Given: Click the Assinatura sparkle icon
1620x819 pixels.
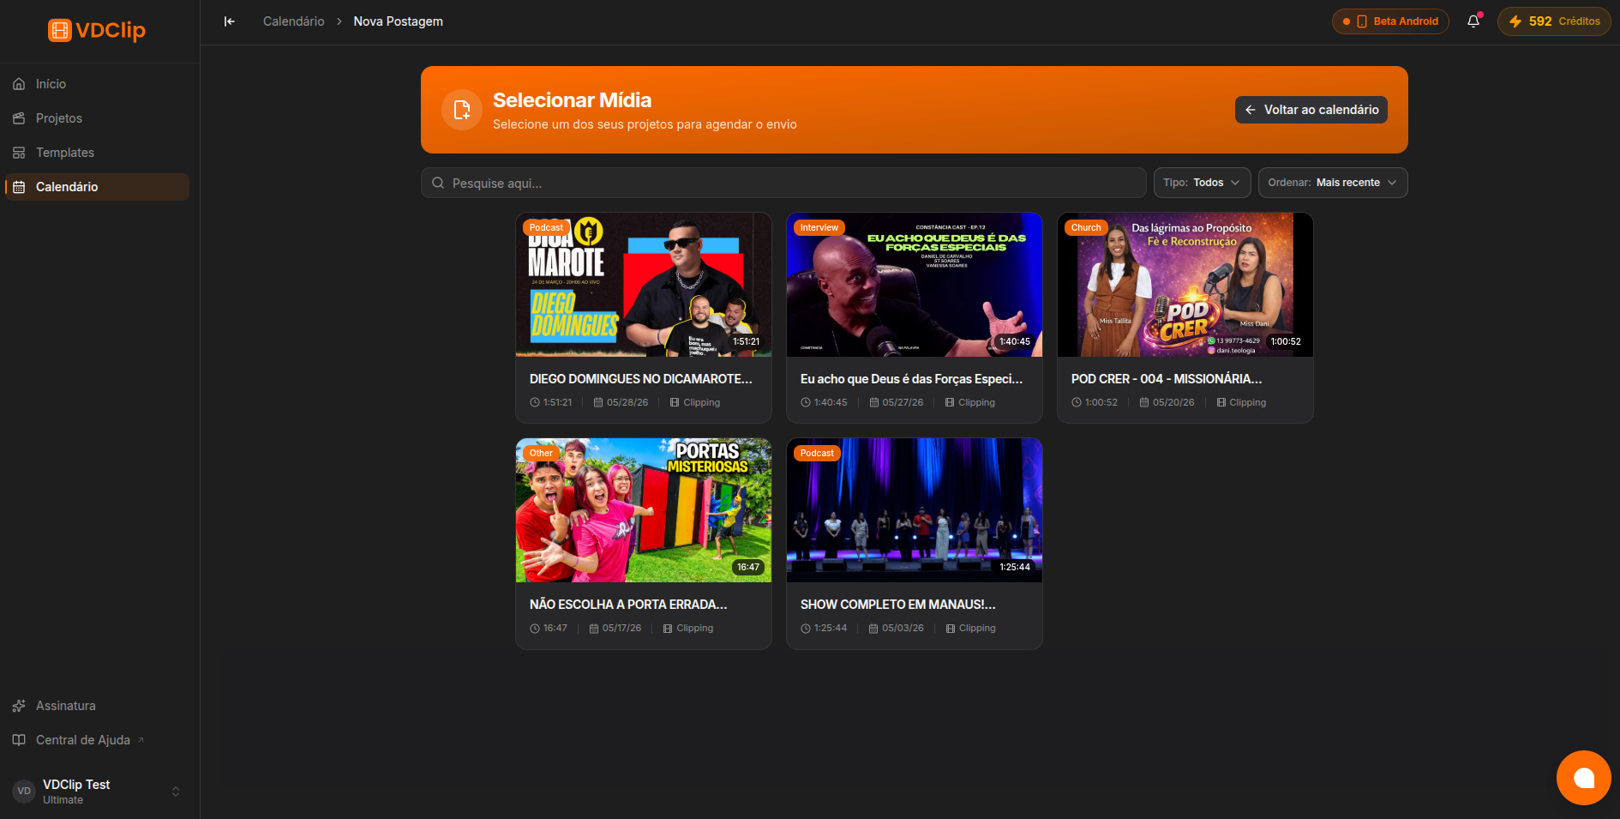Looking at the screenshot, I should pyautogui.click(x=19, y=706).
